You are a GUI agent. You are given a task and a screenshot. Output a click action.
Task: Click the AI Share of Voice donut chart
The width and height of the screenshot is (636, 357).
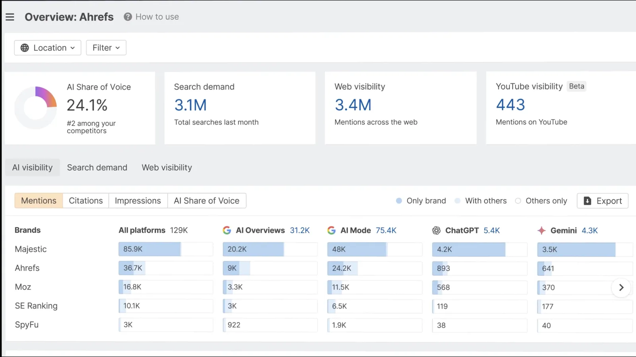pyautogui.click(x=36, y=107)
